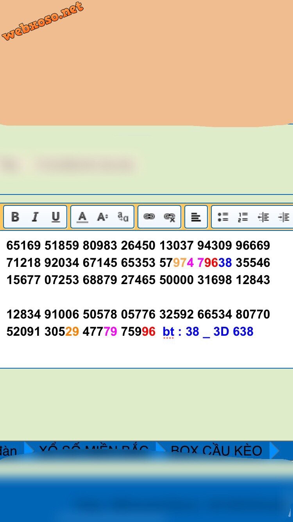Insert a numbered list

[243, 217]
